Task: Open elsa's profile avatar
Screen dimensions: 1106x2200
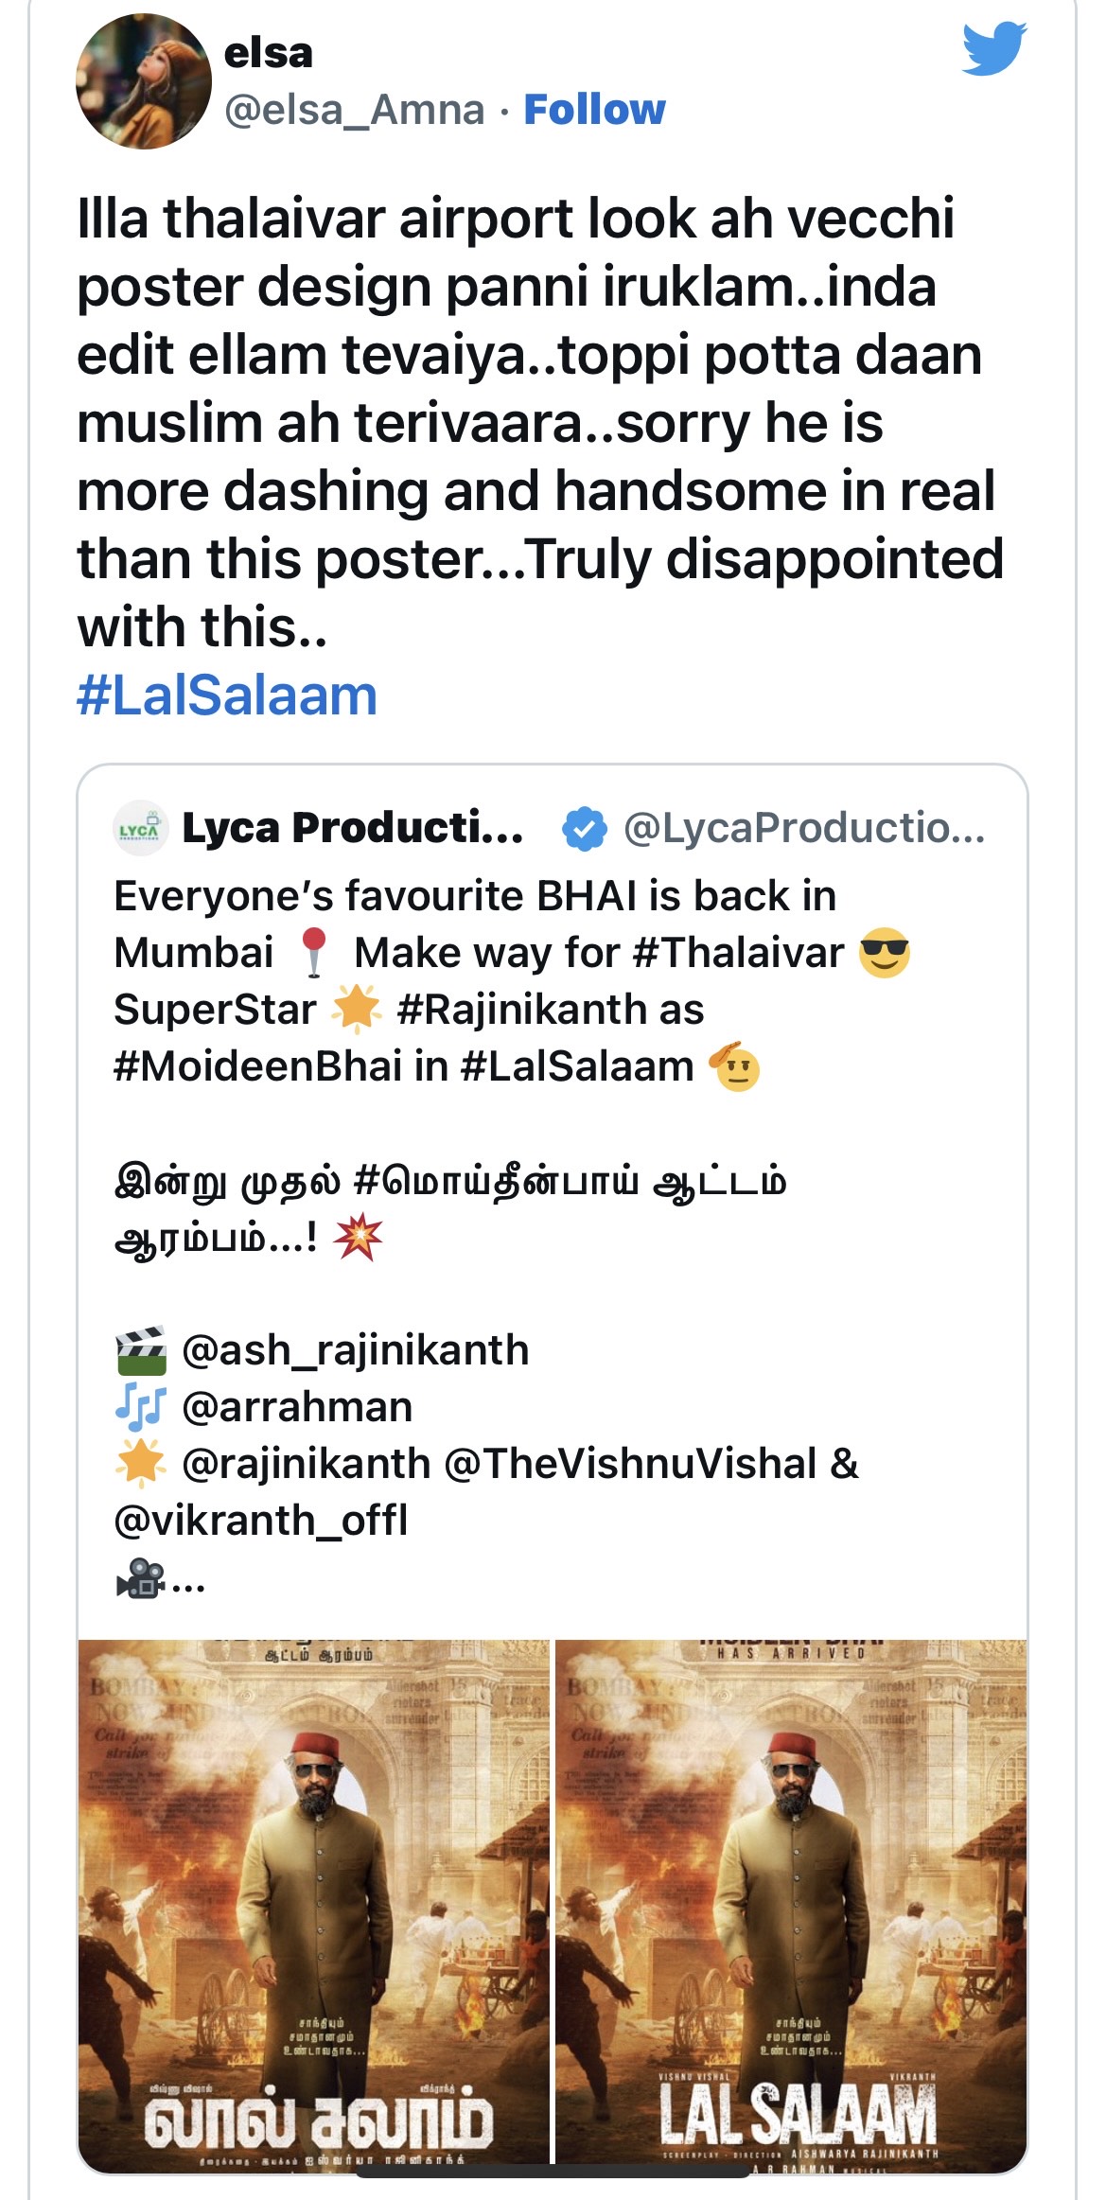Action: point(143,81)
